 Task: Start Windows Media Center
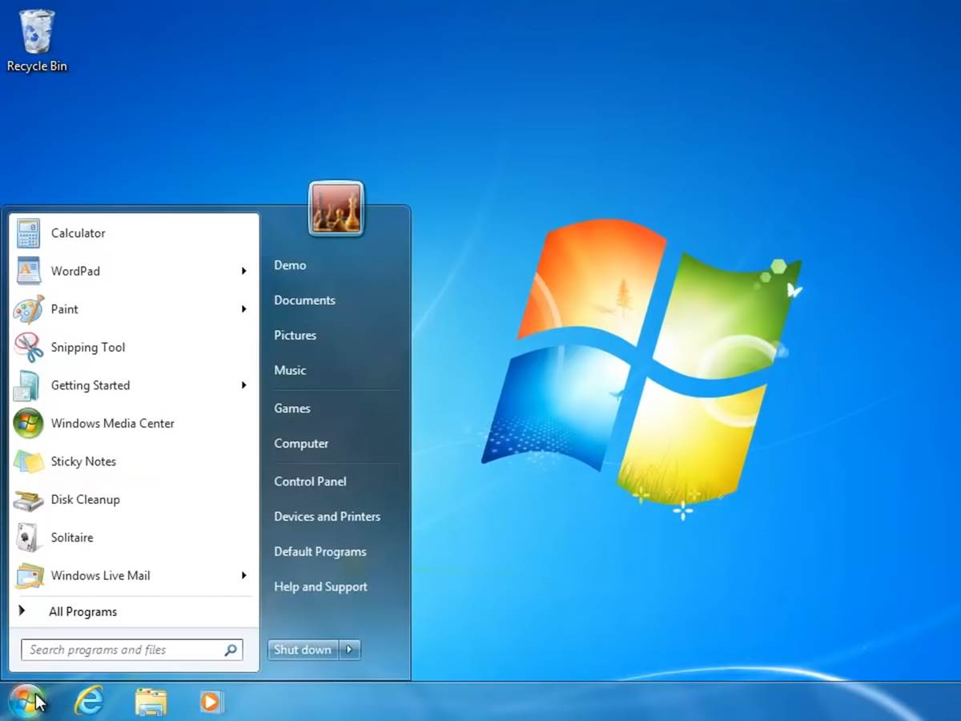(x=112, y=423)
